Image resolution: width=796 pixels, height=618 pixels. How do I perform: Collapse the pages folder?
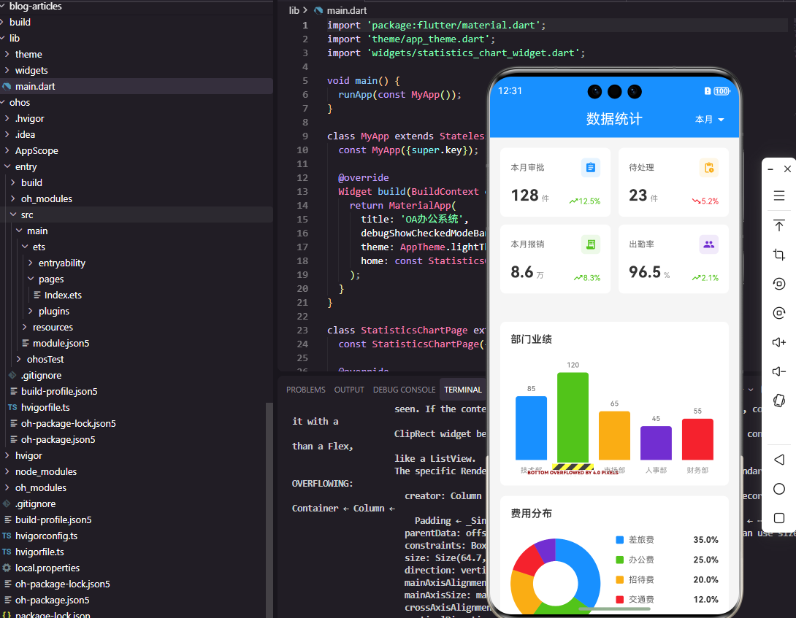(x=31, y=279)
